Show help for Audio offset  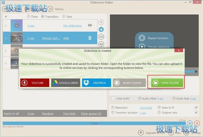click(x=139, y=98)
